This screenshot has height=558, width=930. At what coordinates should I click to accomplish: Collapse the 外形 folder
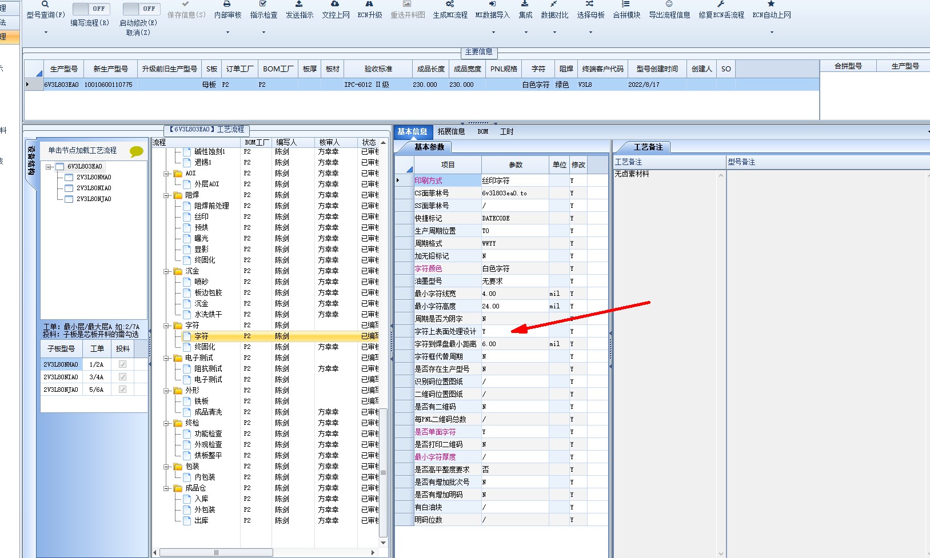point(167,390)
